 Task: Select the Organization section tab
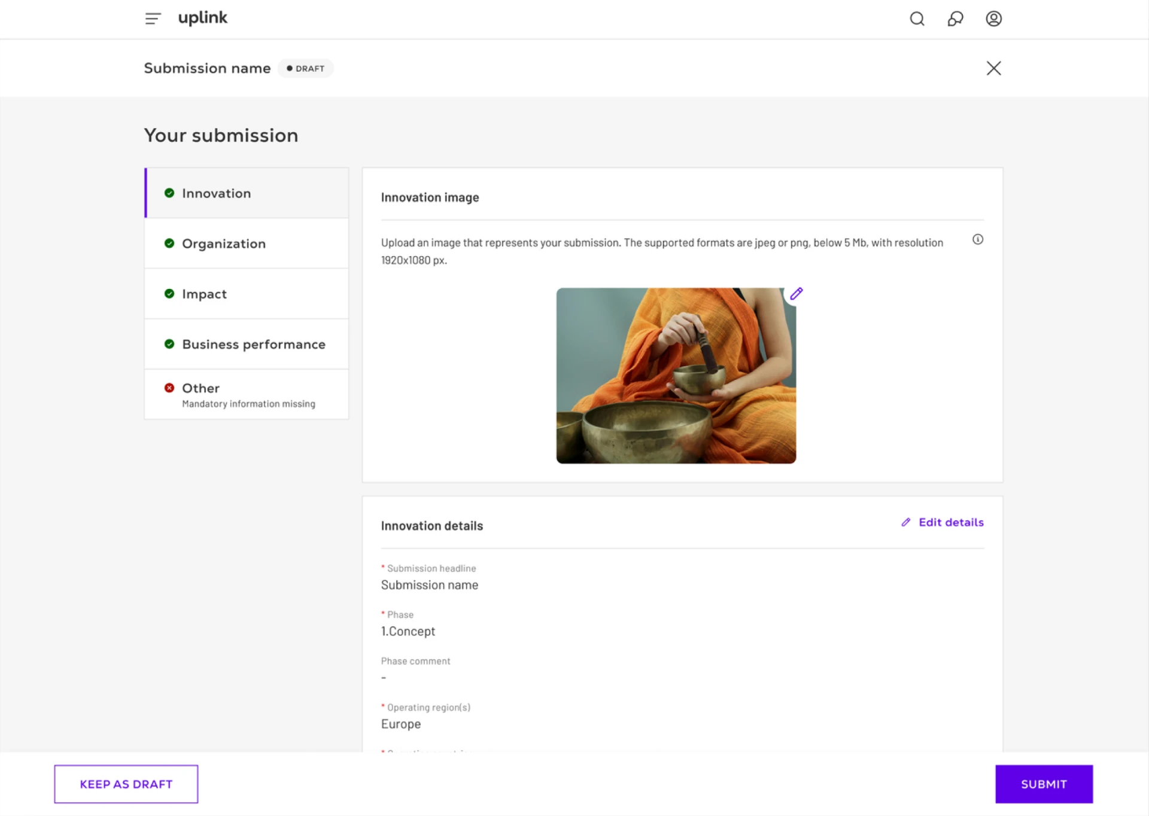(x=247, y=243)
